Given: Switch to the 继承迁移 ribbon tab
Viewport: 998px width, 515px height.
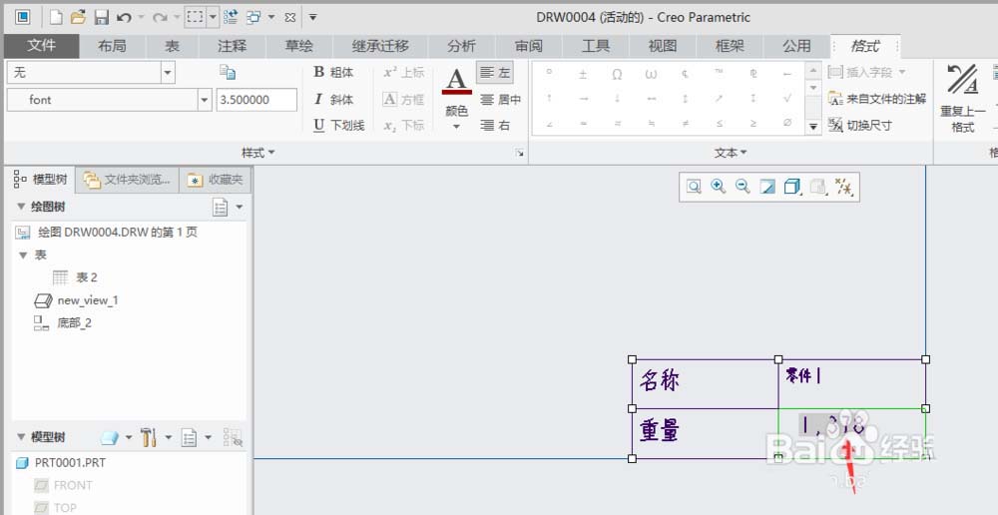Looking at the screenshot, I should click(x=380, y=46).
